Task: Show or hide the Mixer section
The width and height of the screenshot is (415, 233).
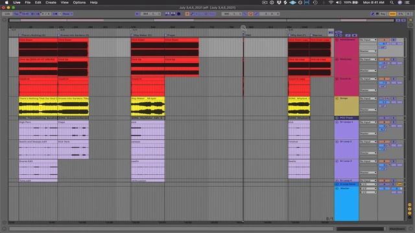Action: (410, 213)
